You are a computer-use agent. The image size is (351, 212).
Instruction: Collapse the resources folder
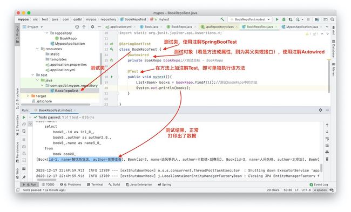[x=37, y=49]
